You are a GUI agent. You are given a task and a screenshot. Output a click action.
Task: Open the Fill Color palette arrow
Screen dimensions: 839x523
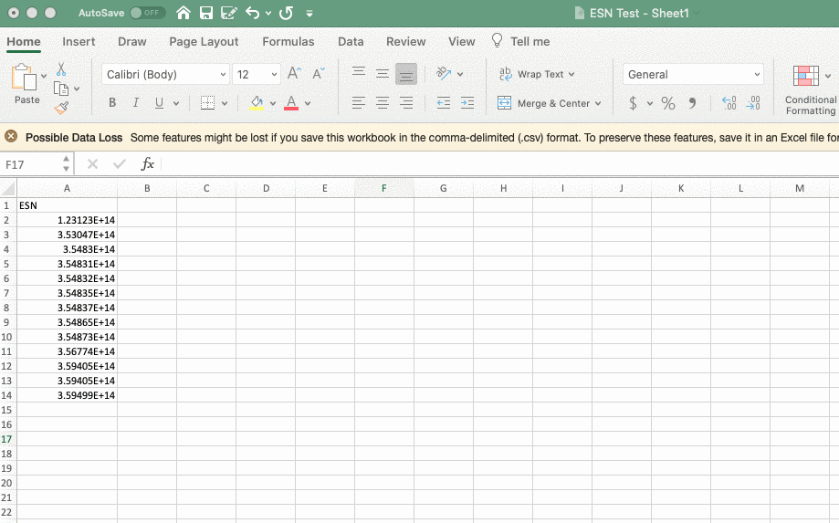(273, 103)
